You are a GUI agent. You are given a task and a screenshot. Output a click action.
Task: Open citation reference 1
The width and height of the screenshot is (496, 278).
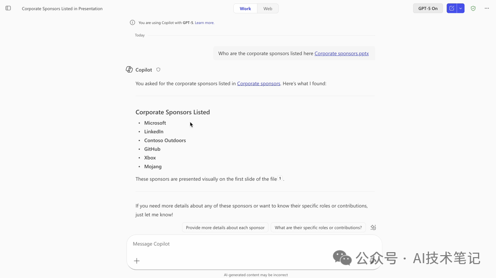pos(280,178)
